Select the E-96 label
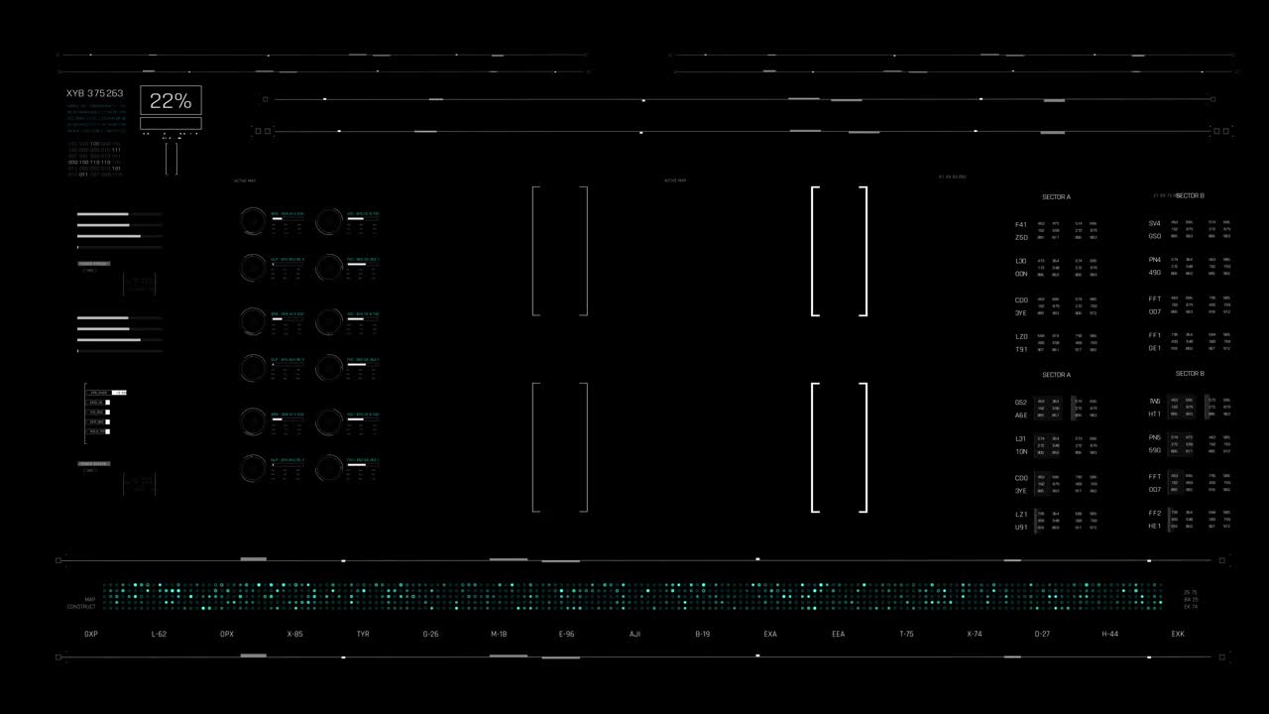The height and width of the screenshot is (714, 1269). (566, 634)
